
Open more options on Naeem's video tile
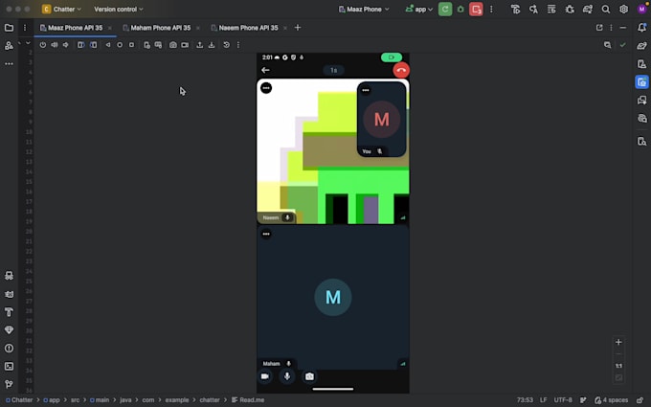click(266, 88)
